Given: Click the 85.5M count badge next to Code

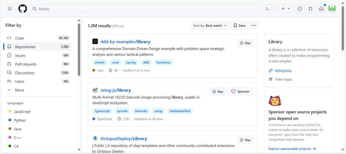Looking at the screenshot, I should [64, 38].
